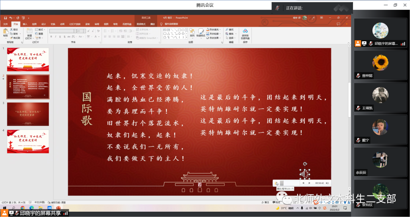Viewport: 410px width, 217px height.
Task: Start slideshow from beginning via quick access icon
Action: pos(23,18)
